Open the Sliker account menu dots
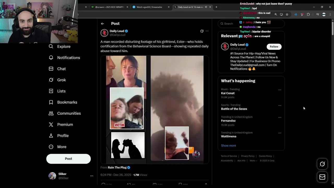The height and width of the screenshot is (188, 334). pos(92,176)
